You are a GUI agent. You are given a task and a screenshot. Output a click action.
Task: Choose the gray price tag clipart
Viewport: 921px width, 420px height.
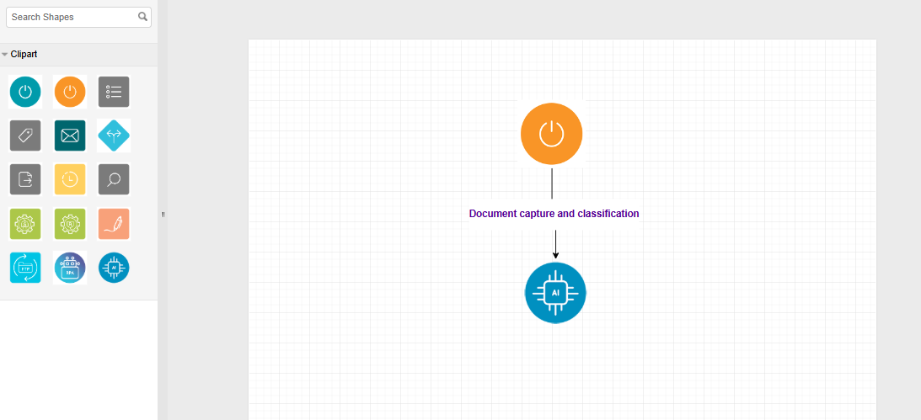(25, 136)
